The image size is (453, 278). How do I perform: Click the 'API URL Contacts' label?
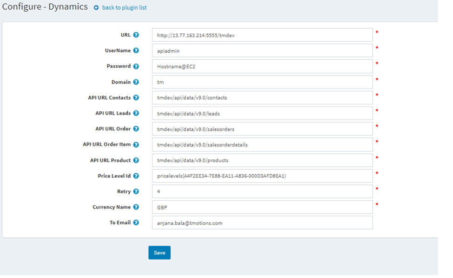pos(110,98)
